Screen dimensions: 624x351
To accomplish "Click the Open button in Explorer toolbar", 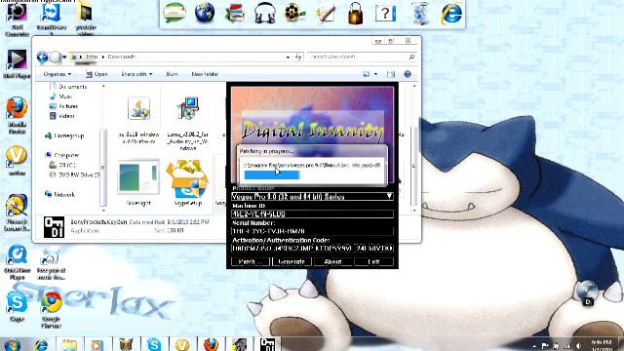I will click(97, 74).
